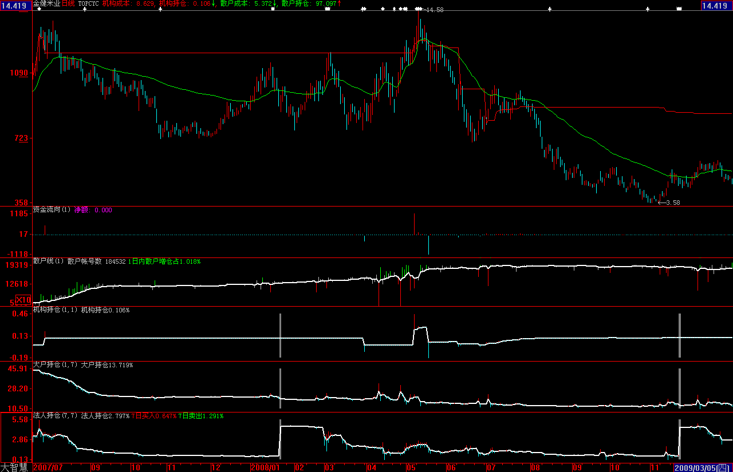Click the top-left 14.419 price box
Image resolution: width=733 pixels, height=472 pixels.
pyautogui.click(x=15, y=5)
